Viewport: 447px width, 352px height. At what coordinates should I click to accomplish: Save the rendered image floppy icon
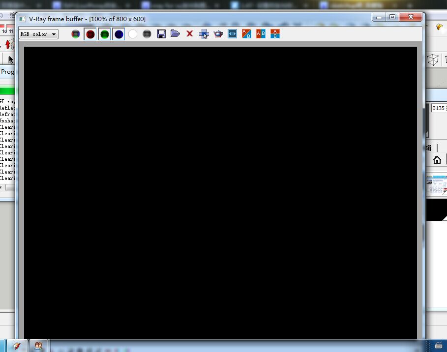pos(161,34)
